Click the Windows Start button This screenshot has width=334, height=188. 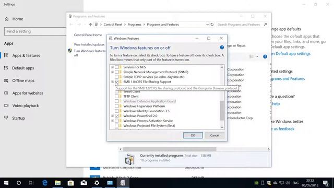(6, 183)
